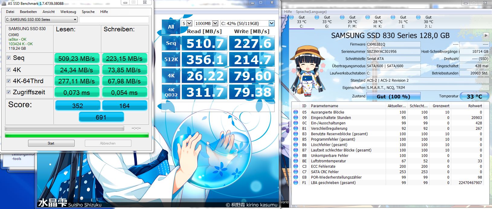Click the status icon for drives J: L:
Screen dimensions: 492x209
click(418, 17)
